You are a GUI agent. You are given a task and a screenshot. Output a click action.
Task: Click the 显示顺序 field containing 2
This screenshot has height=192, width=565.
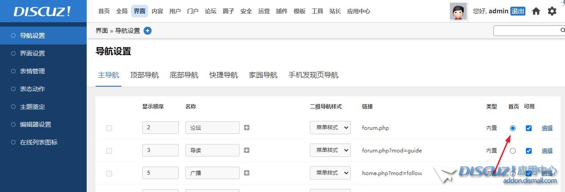pos(160,128)
